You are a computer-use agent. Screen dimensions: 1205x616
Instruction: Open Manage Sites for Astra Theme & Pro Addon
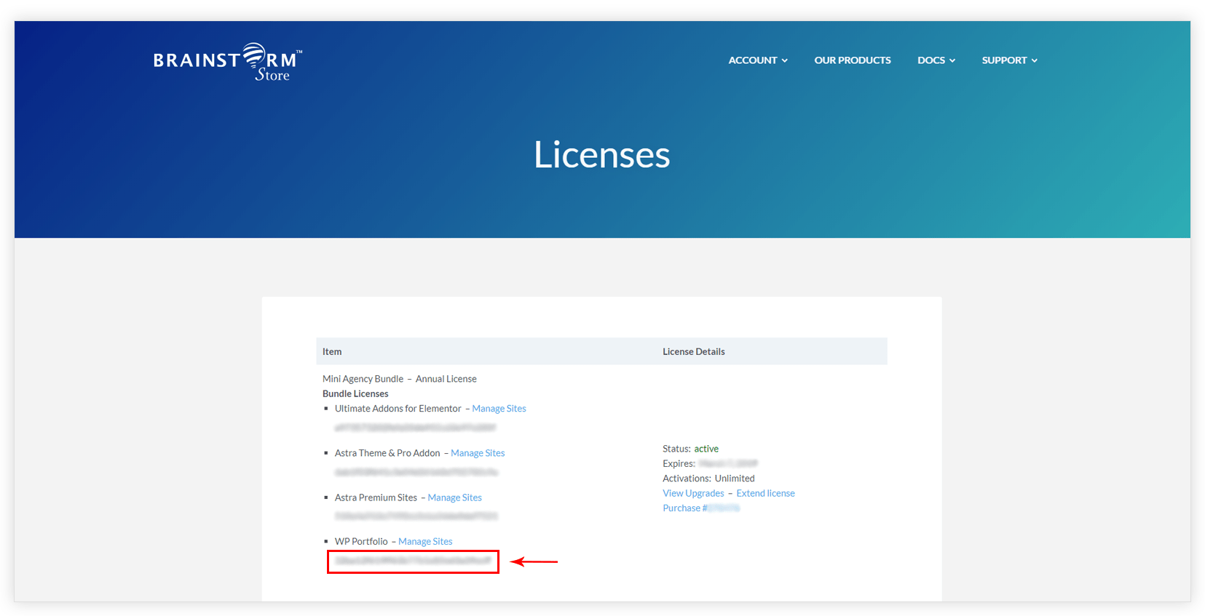pos(478,453)
